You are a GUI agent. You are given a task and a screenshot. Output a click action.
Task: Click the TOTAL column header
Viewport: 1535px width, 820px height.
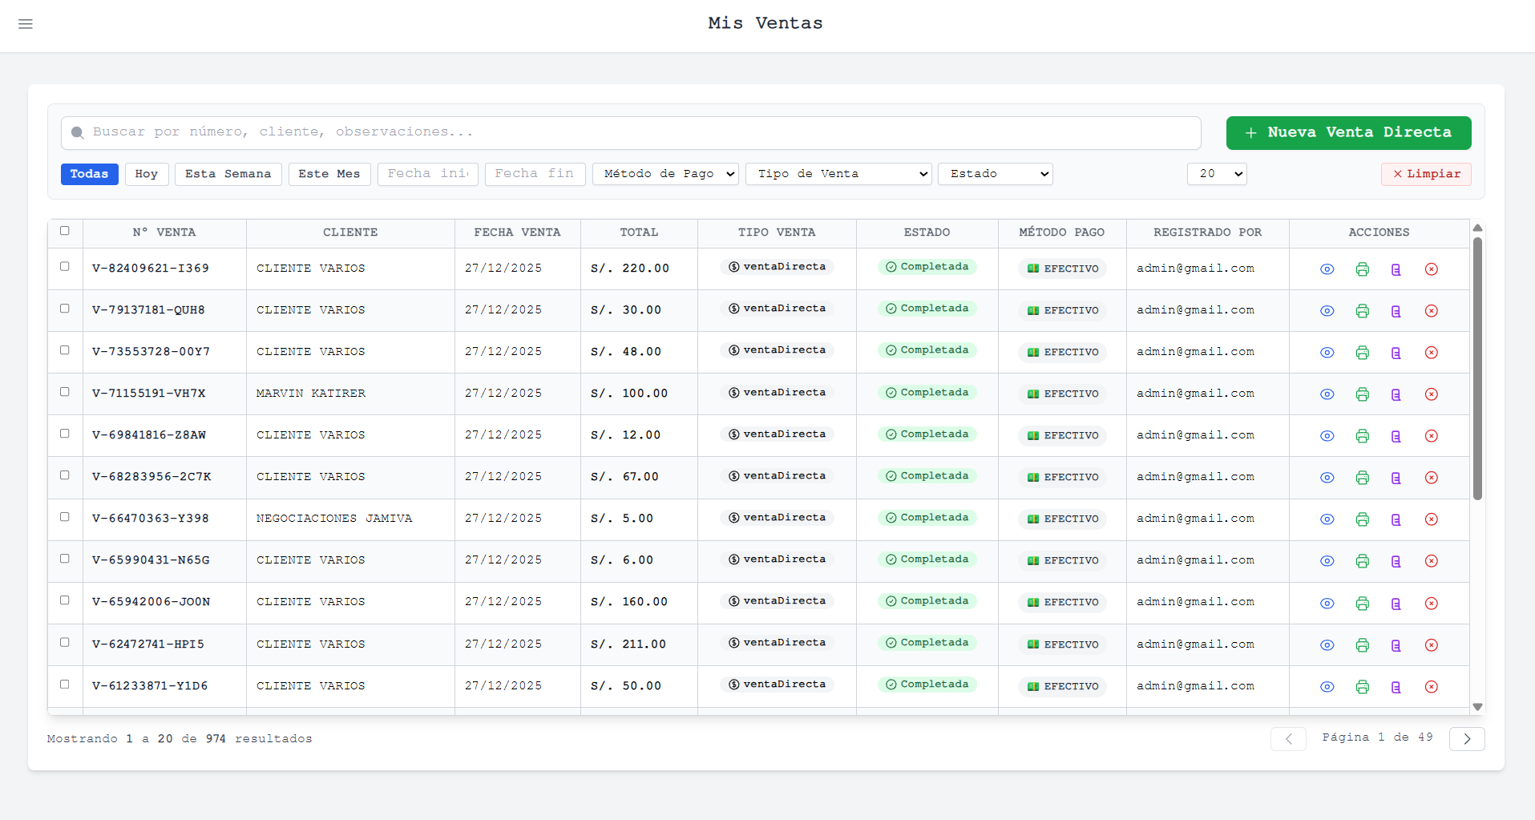point(639,232)
